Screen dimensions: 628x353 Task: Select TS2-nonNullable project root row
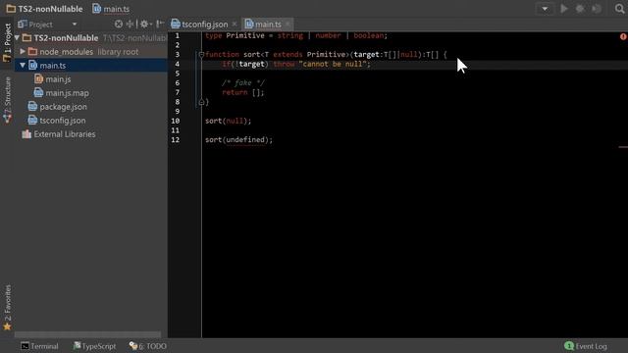(x=90, y=38)
